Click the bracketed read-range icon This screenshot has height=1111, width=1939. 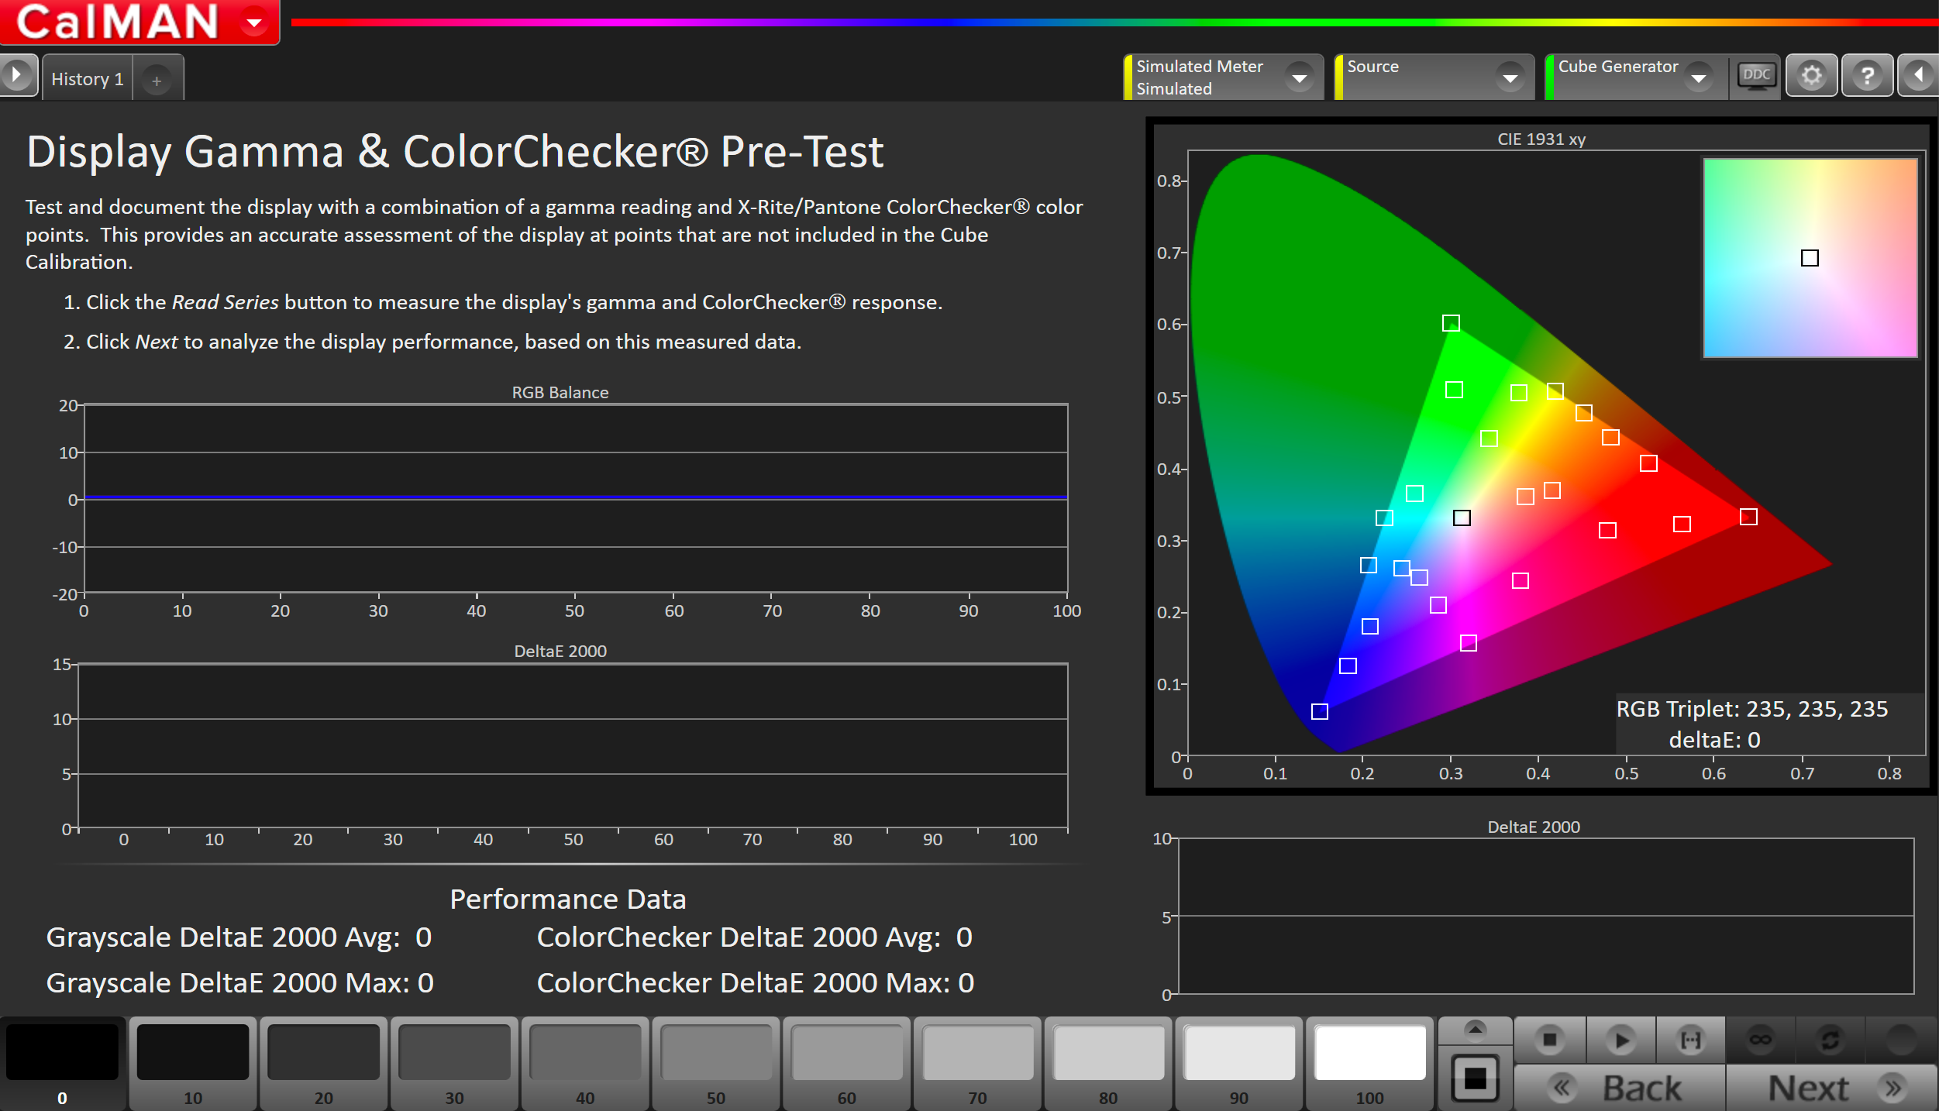(x=1690, y=1040)
